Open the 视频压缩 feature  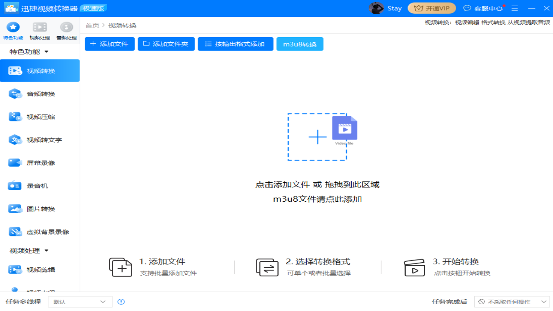[x=40, y=117]
